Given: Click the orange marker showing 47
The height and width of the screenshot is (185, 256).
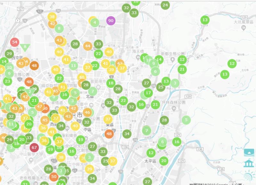Looking at the screenshot, I should coord(40,107).
